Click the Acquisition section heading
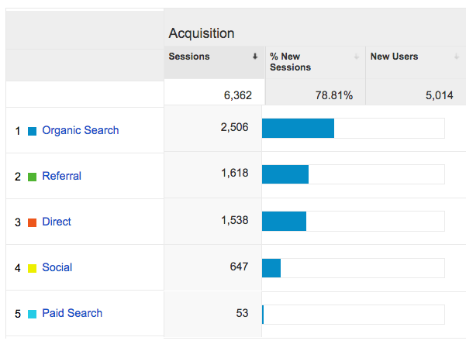Image resolution: width=466 pixels, height=351 pixels. (x=202, y=33)
